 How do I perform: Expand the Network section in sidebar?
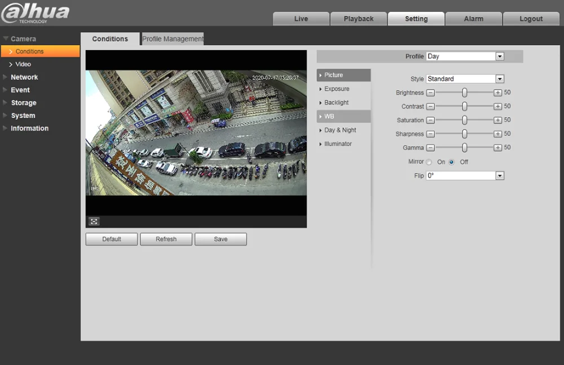(x=24, y=77)
